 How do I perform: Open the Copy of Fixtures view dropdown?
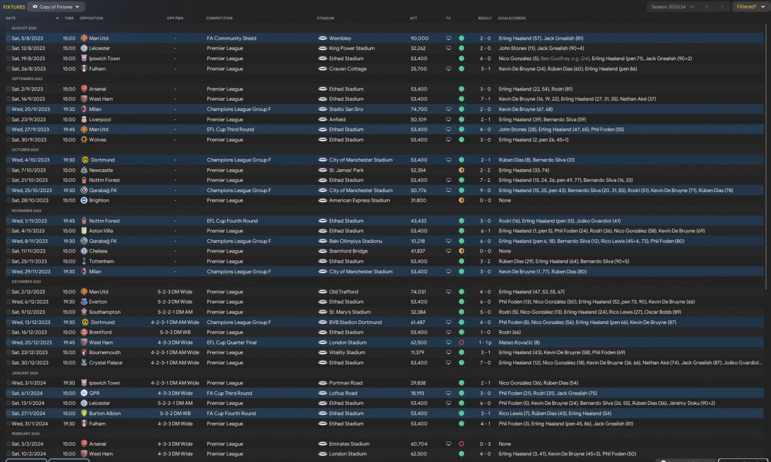[x=56, y=7]
